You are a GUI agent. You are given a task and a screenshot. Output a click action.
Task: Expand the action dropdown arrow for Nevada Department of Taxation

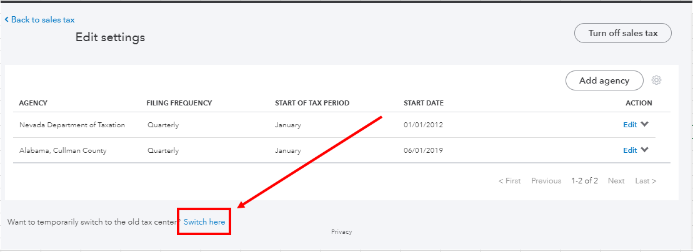coord(645,124)
